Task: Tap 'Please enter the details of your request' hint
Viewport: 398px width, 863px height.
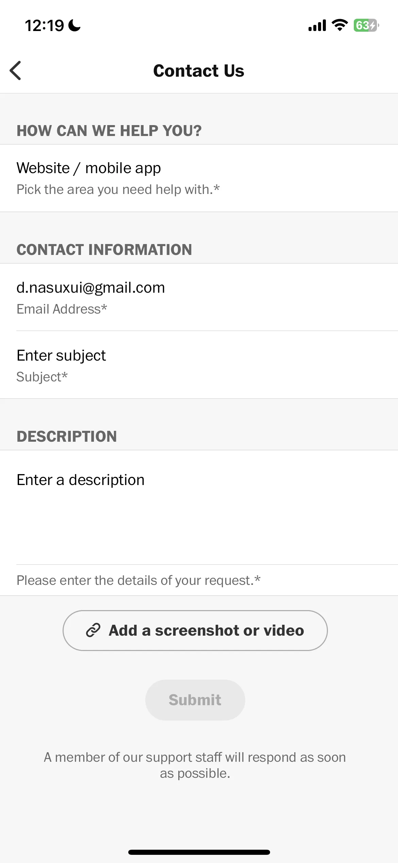Action: click(x=138, y=580)
